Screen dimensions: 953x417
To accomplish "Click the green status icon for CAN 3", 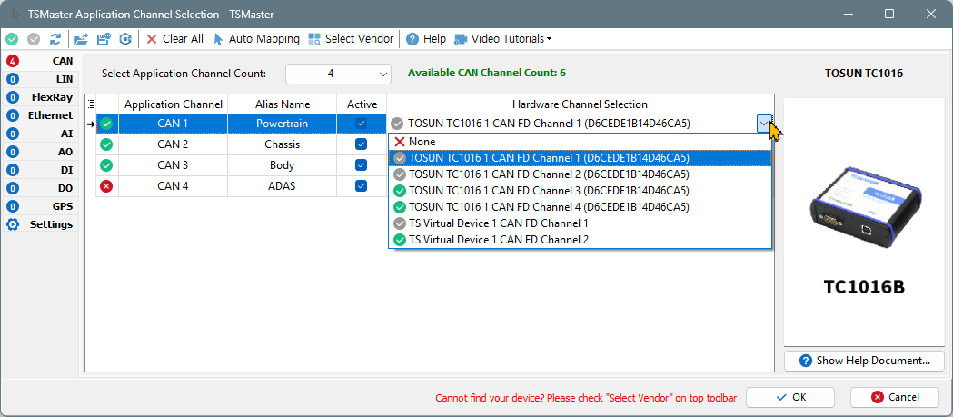I will (107, 165).
